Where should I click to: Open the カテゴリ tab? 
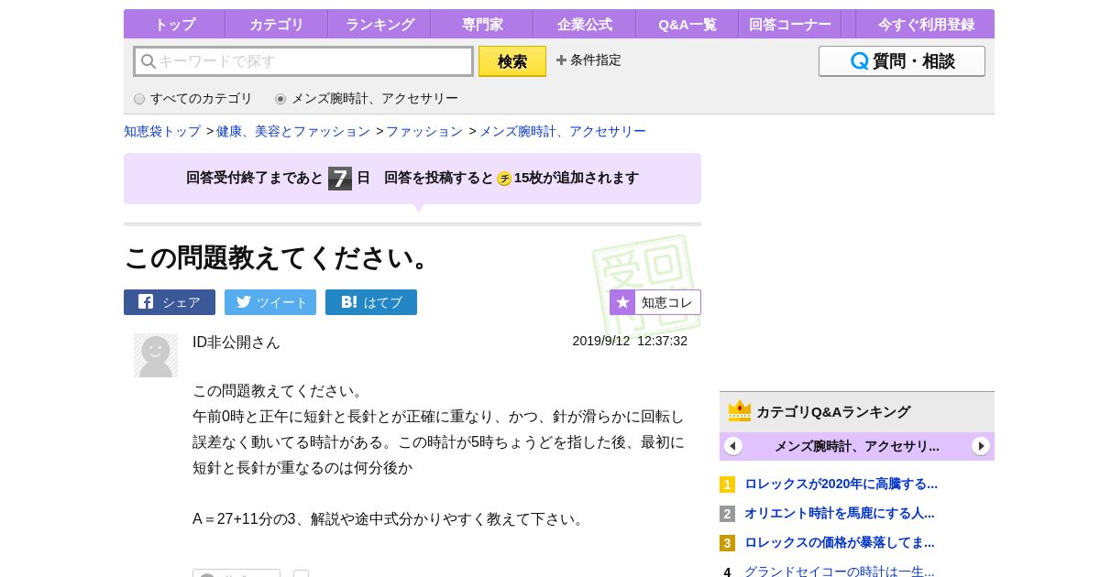pyautogui.click(x=277, y=24)
